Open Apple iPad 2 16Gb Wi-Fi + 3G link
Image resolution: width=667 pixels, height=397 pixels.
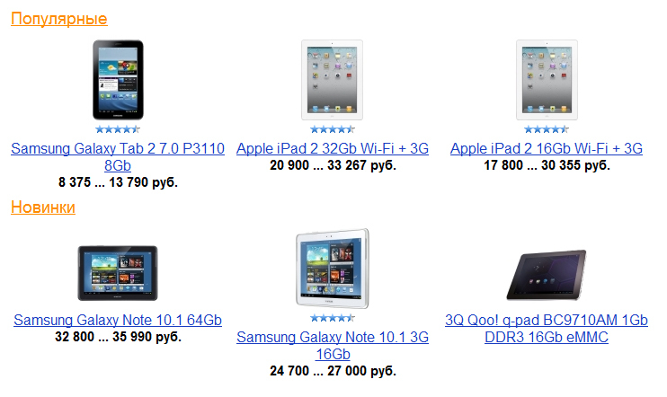[x=547, y=148]
